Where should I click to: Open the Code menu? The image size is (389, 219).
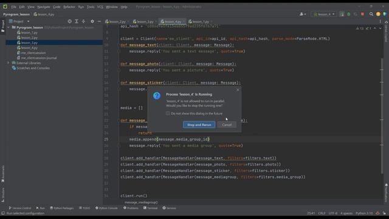coord(57,7)
